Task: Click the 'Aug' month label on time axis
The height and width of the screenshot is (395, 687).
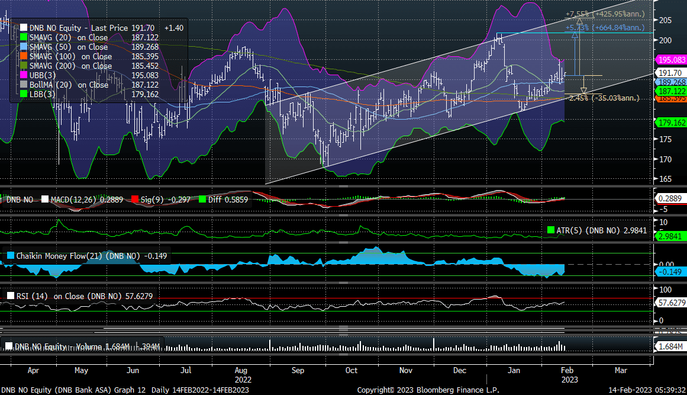Action: pos(241,371)
